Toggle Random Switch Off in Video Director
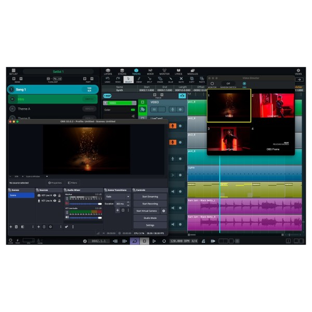 [228, 84]
